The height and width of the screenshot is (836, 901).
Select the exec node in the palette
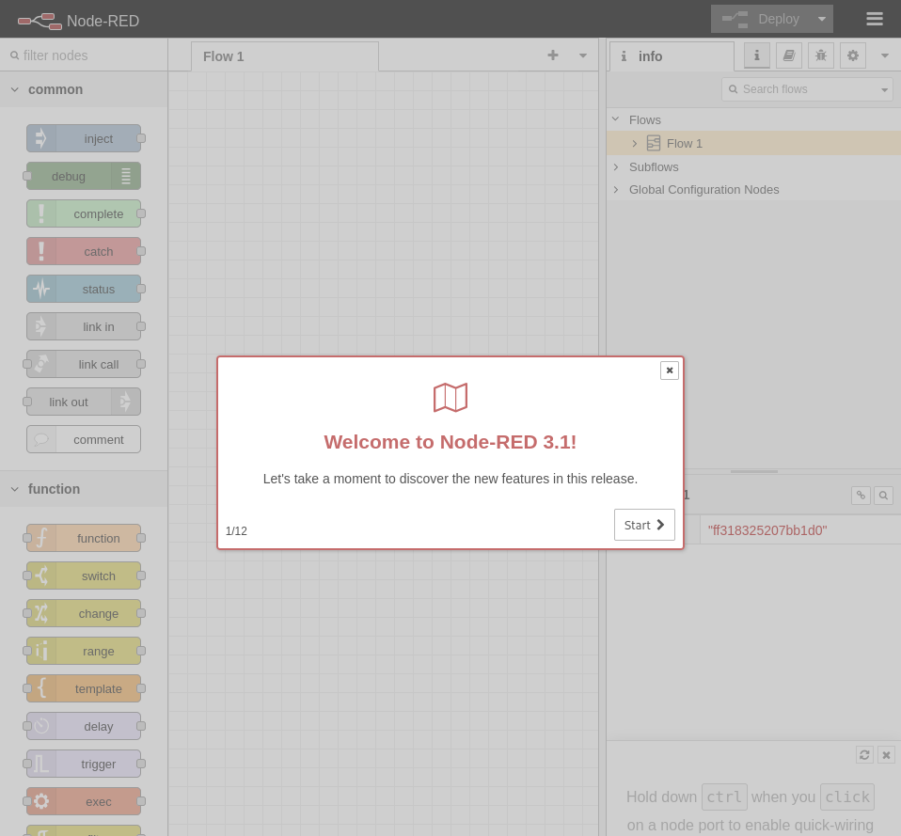tap(84, 801)
